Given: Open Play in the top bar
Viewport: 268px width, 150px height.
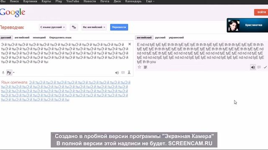Looking at the screenshot, I should point(59,1).
